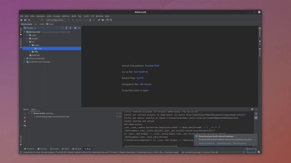This screenshot has height=163, width=291.
Task: Click the pin icon in Build panel
Action: [25, 122]
